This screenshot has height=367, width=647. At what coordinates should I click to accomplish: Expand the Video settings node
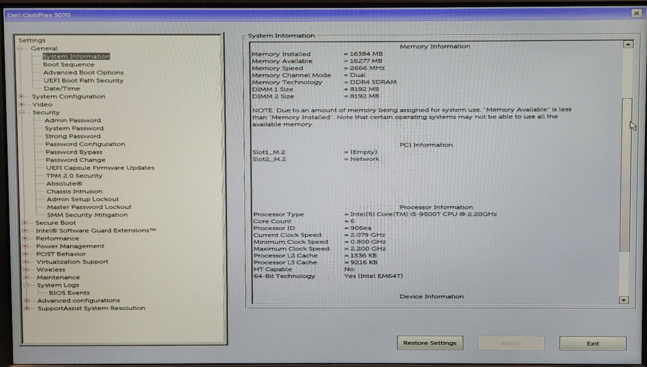pos(21,104)
